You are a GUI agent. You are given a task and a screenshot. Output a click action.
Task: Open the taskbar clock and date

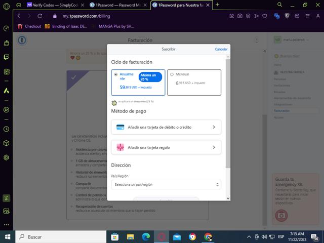coord(297,237)
